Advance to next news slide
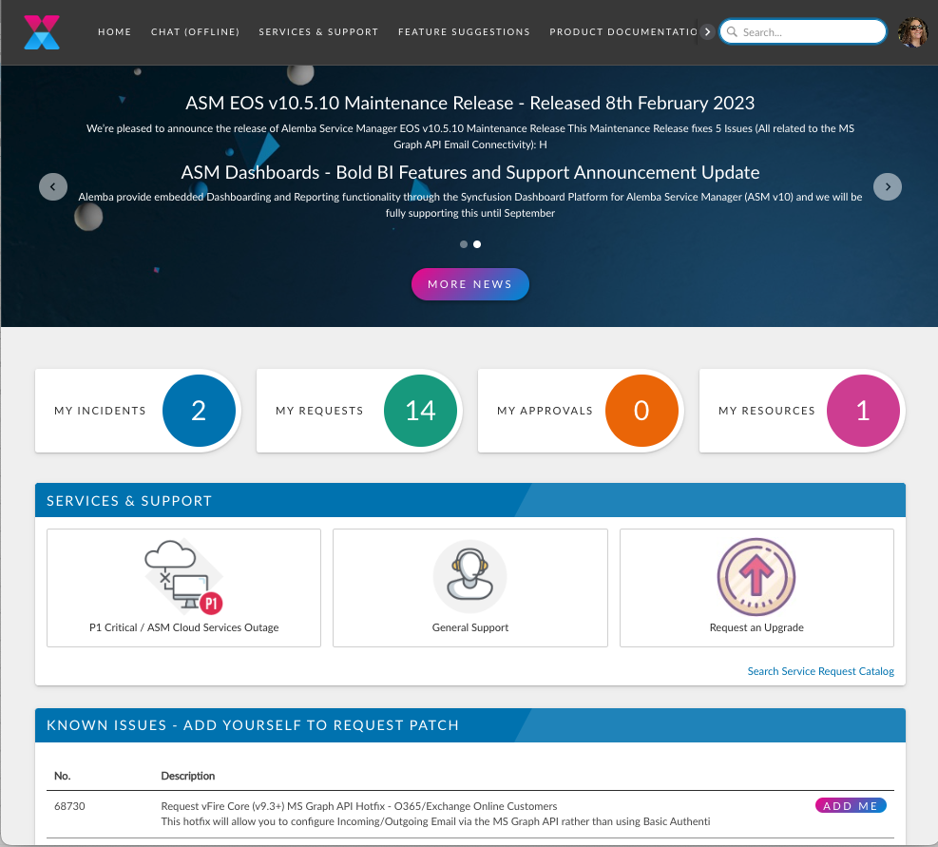This screenshot has width=938, height=847. pos(887,186)
